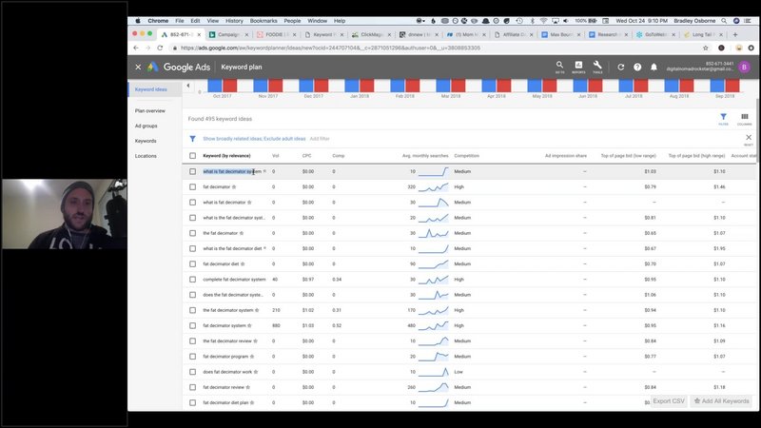The height and width of the screenshot is (428, 761).
Task: Reset filters with the X icon
Action: coord(749,139)
